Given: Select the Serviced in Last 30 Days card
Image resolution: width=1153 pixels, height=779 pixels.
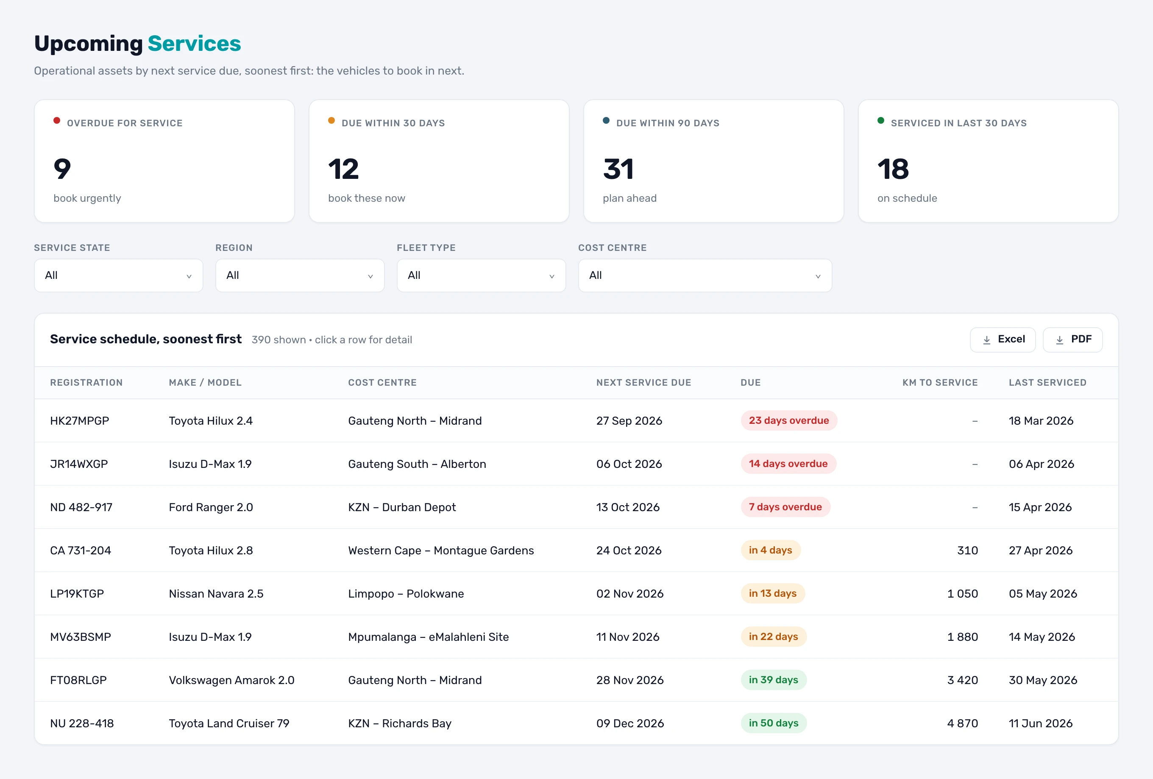Looking at the screenshot, I should [988, 161].
